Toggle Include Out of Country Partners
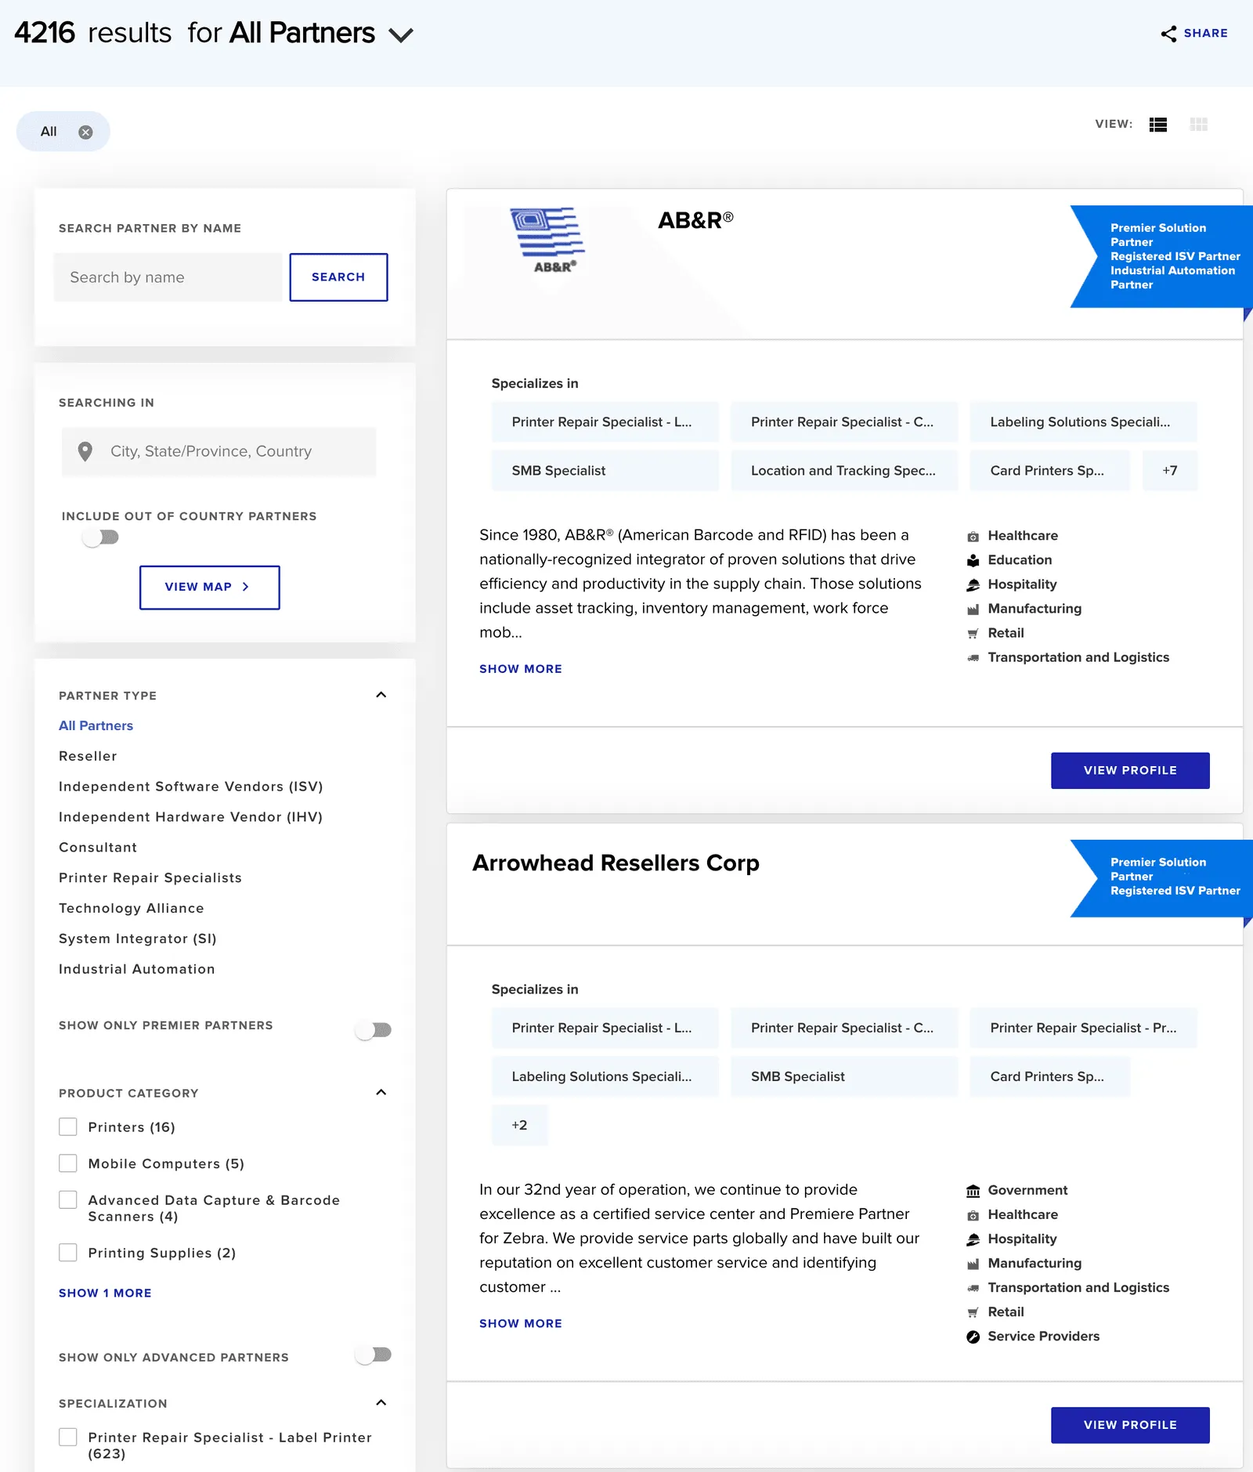Image resolution: width=1253 pixels, height=1472 pixels. coord(100,537)
